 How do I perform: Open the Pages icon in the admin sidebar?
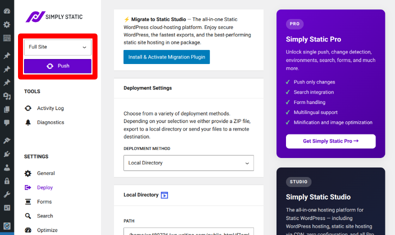7,109
